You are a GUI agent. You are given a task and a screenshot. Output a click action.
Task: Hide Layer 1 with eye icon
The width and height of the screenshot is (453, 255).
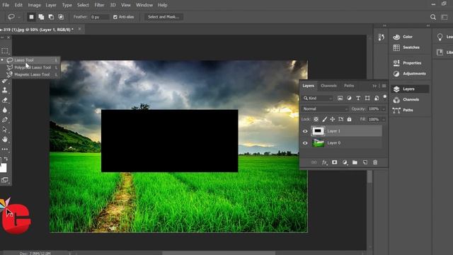305,131
